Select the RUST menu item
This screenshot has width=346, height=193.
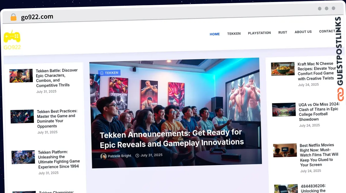(x=283, y=32)
